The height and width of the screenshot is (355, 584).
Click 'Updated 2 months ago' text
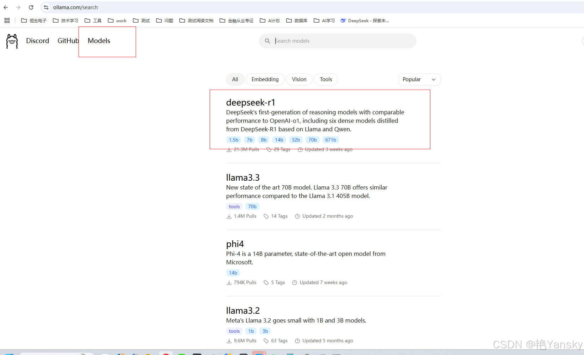pos(328,216)
